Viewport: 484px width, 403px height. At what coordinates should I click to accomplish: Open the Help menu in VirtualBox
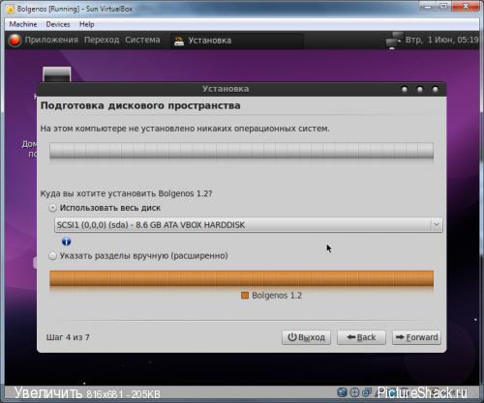(x=87, y=24)
